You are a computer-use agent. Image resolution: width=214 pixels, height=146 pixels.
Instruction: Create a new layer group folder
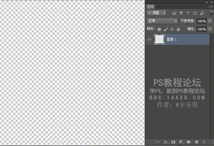pyautogui.click(x=189, y=142)
